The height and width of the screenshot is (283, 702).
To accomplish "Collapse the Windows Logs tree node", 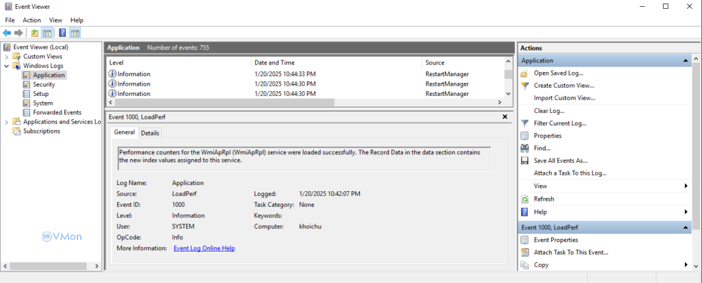I will pos(7,66).
